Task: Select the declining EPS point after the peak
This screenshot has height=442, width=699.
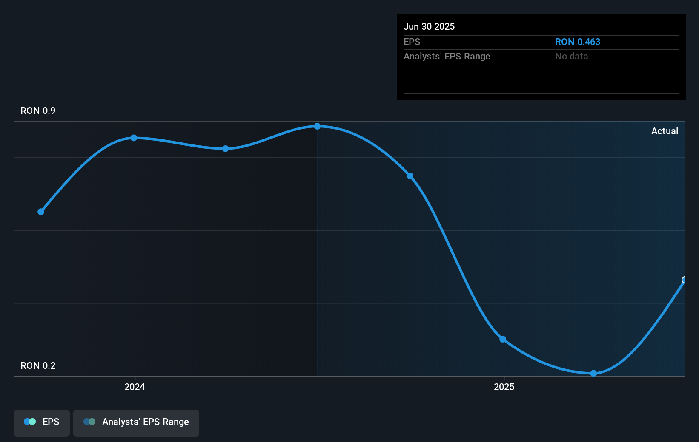Action: [x=410, y=176]
